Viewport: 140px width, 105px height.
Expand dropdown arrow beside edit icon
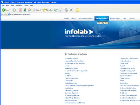74,10
